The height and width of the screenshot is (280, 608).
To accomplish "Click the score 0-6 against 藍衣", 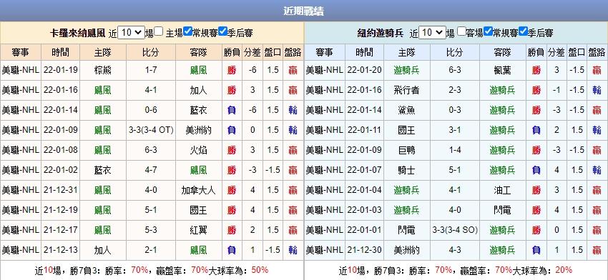I will (x=150, y=110).
